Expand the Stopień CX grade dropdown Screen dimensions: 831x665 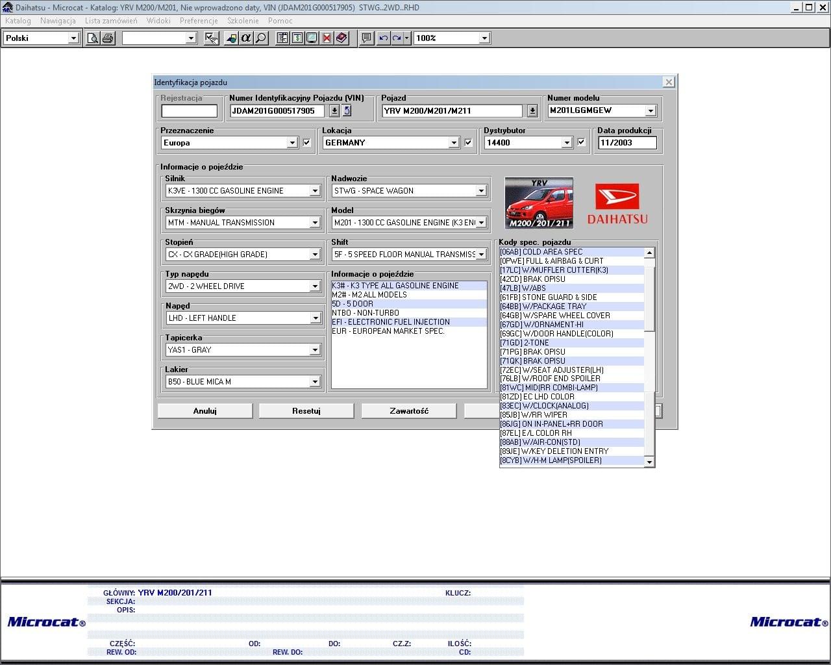click(315, 255)
